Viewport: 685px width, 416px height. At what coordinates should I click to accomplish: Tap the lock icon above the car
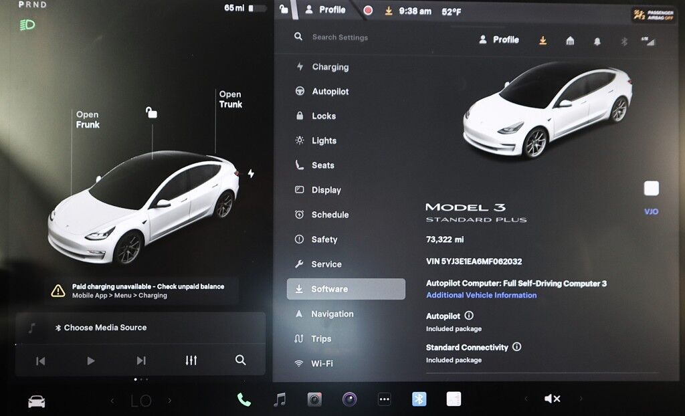[151, 112]
